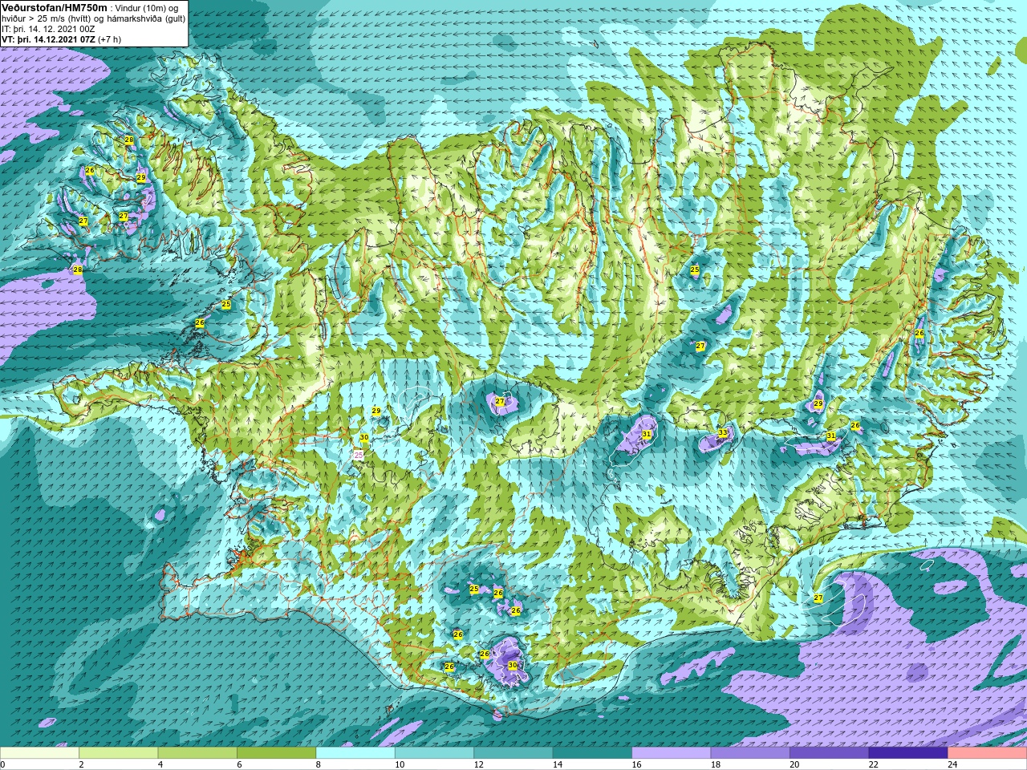Screen dimensions: 1027x770
Task: Click the legend scale label 6
Action: point(240,764)
